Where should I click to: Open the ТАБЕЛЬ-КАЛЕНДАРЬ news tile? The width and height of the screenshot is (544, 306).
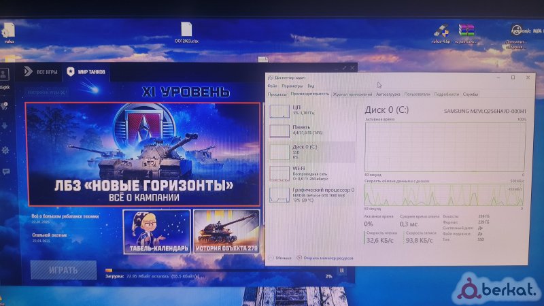click(157, 231)
